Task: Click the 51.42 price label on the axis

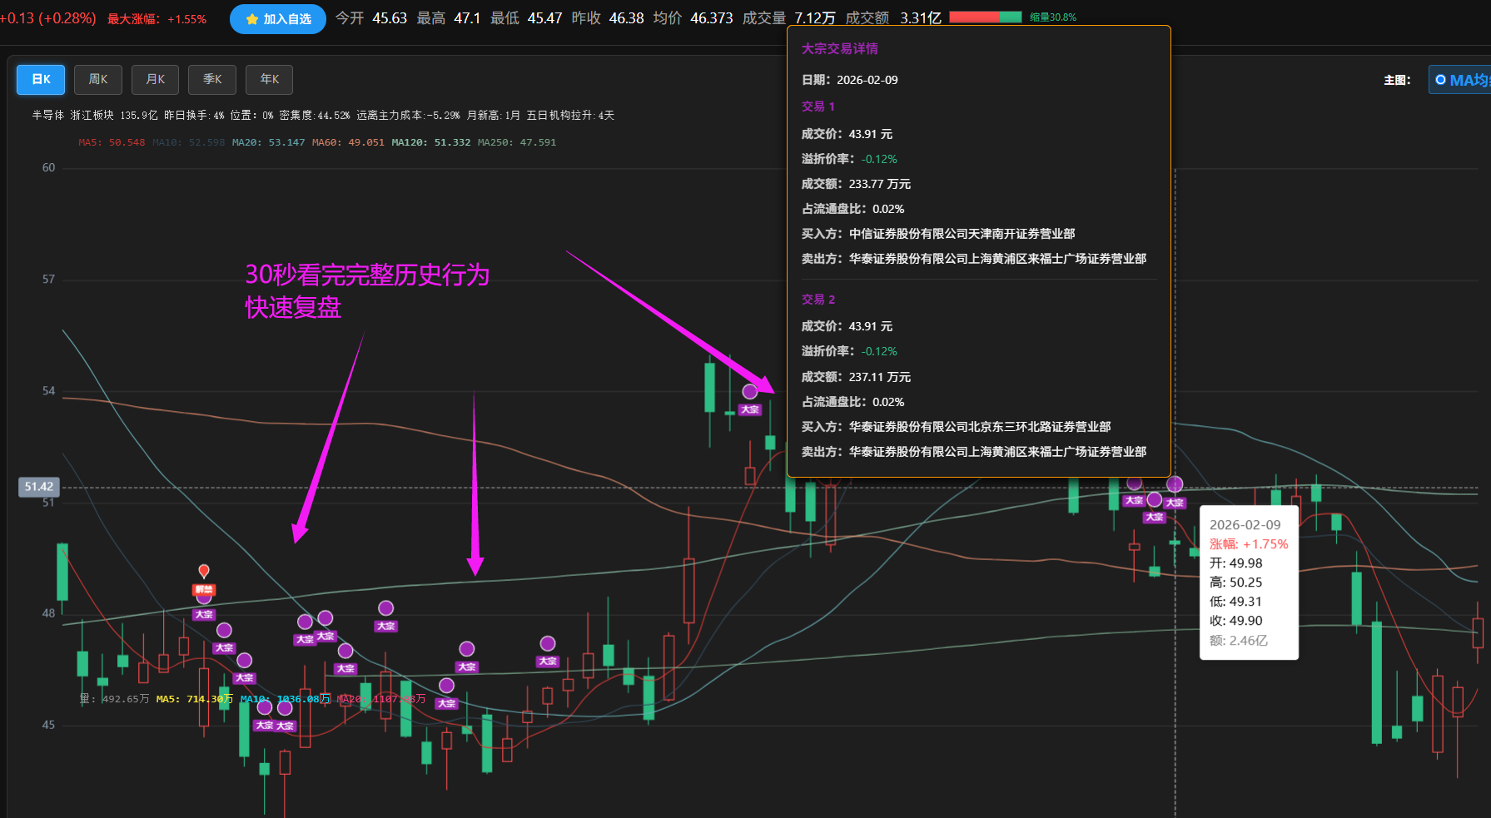Action: [38, 487]
